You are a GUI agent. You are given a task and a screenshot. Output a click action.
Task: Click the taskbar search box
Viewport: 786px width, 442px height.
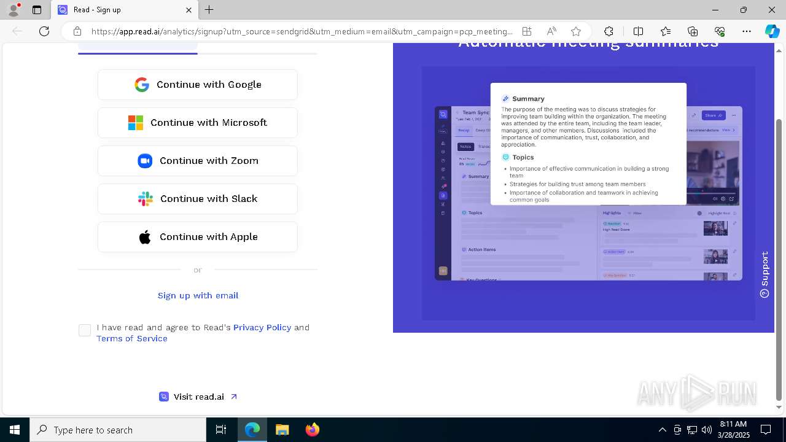click(118, 430)
